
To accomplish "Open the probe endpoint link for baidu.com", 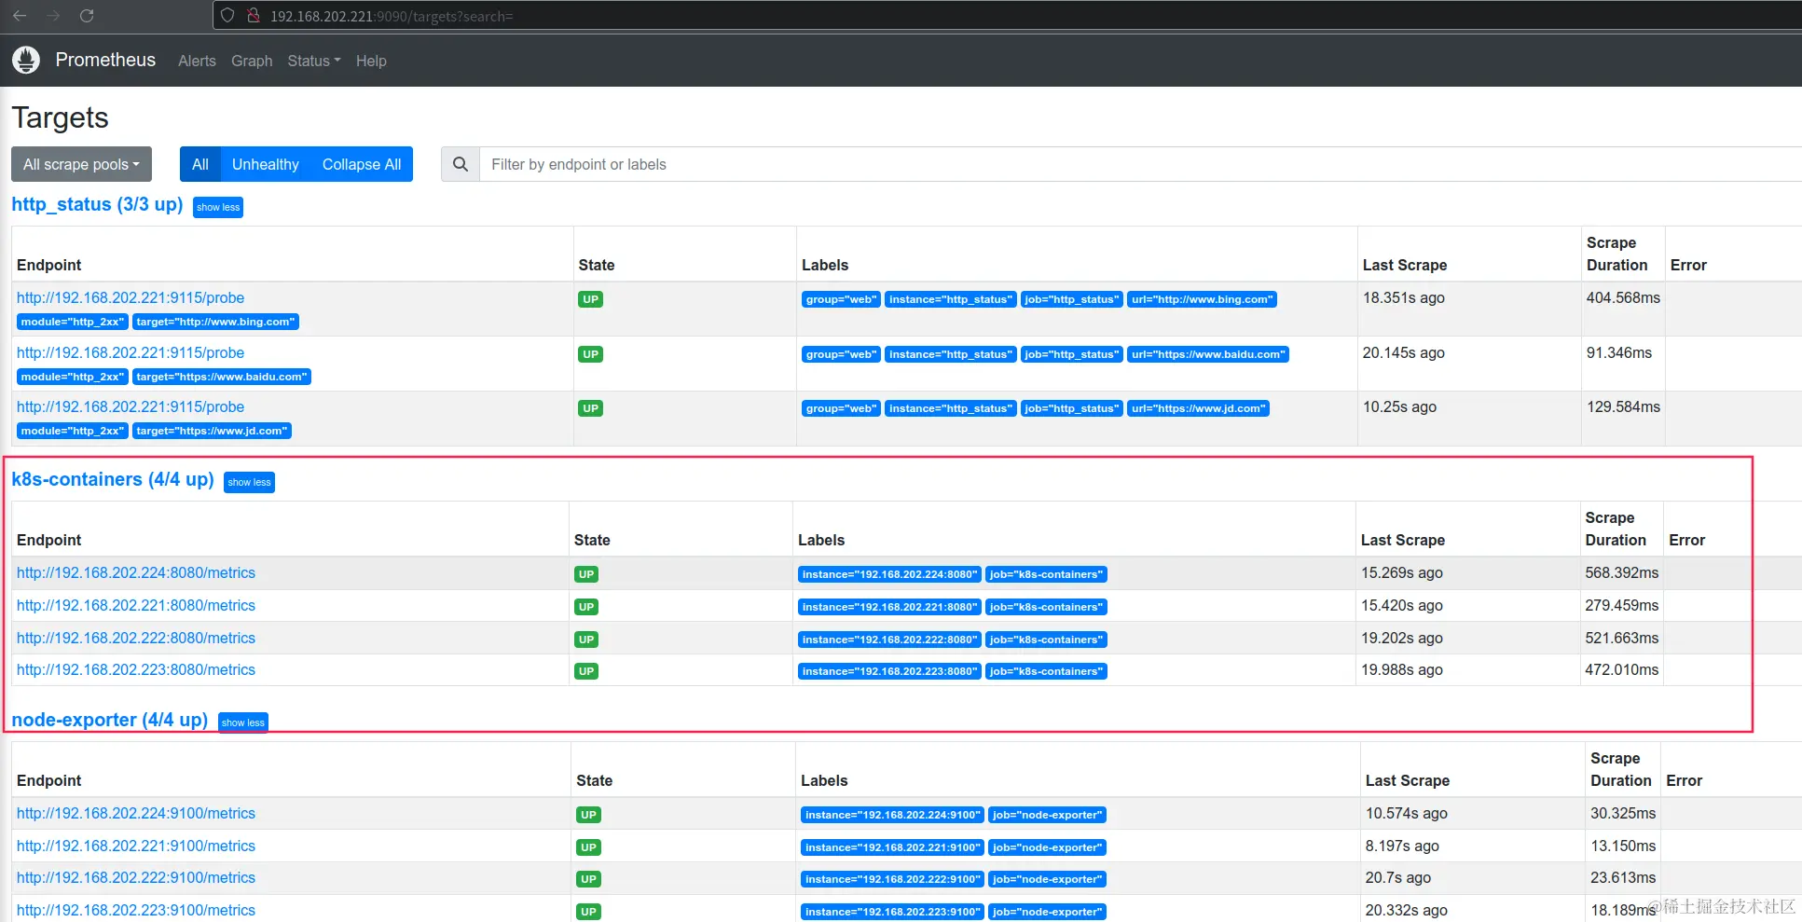I will coord(131,352).
